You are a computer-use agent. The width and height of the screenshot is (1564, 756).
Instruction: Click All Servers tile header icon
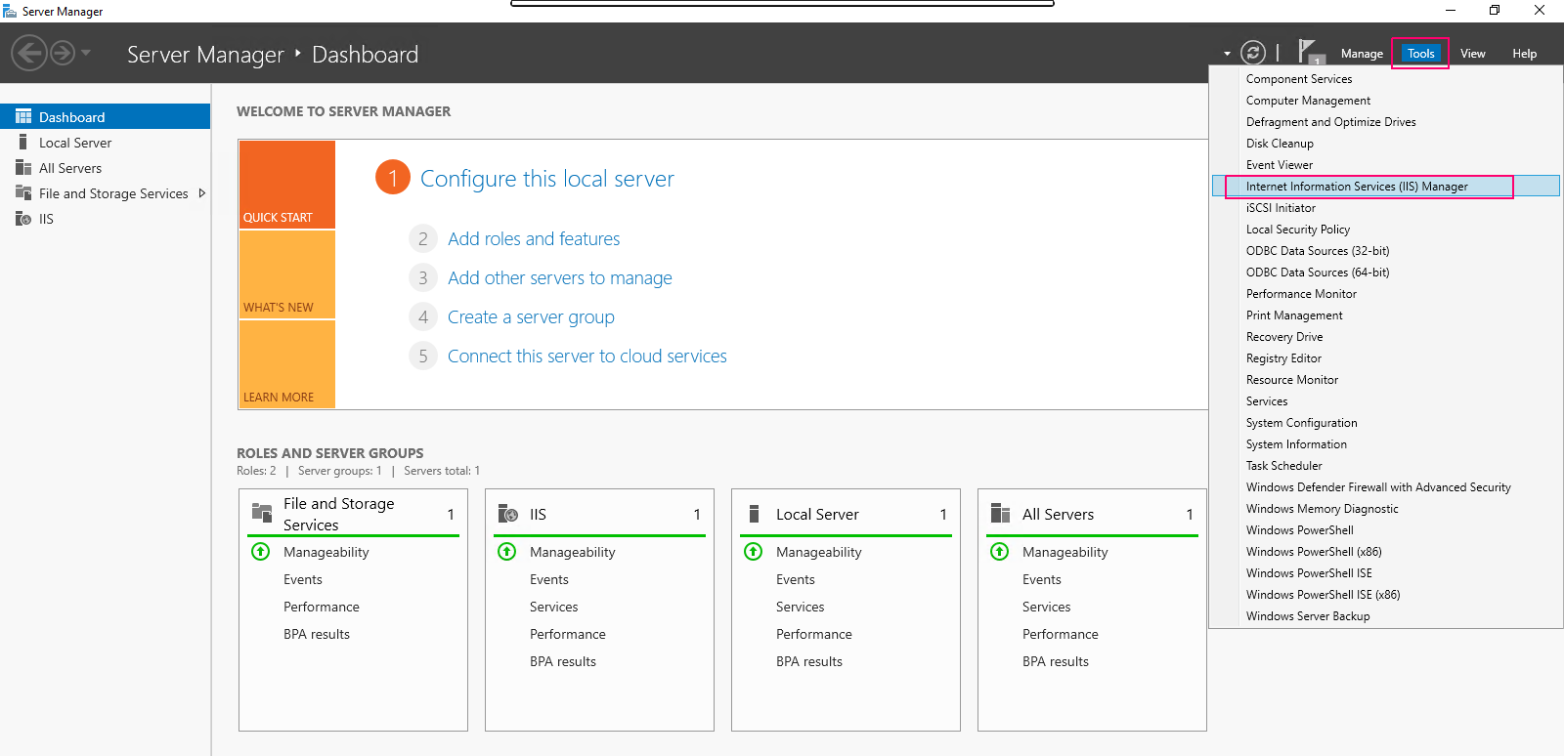coord(1000,514)
